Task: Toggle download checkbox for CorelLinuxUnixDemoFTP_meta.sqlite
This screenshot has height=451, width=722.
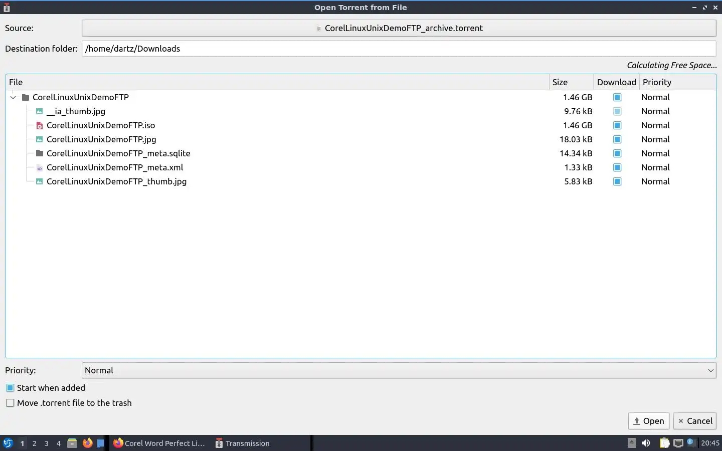Action: tap(617, 153)
